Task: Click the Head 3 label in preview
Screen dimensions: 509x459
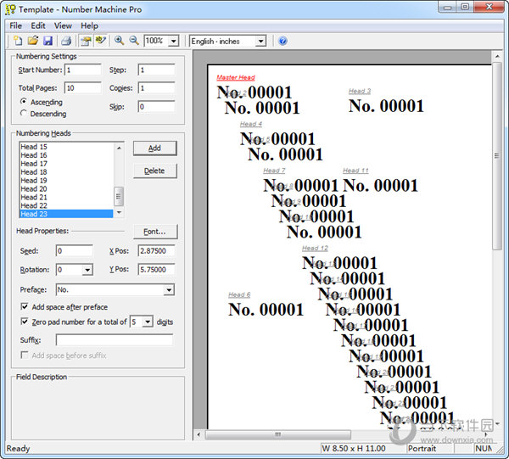Action: tap(360, 92)
